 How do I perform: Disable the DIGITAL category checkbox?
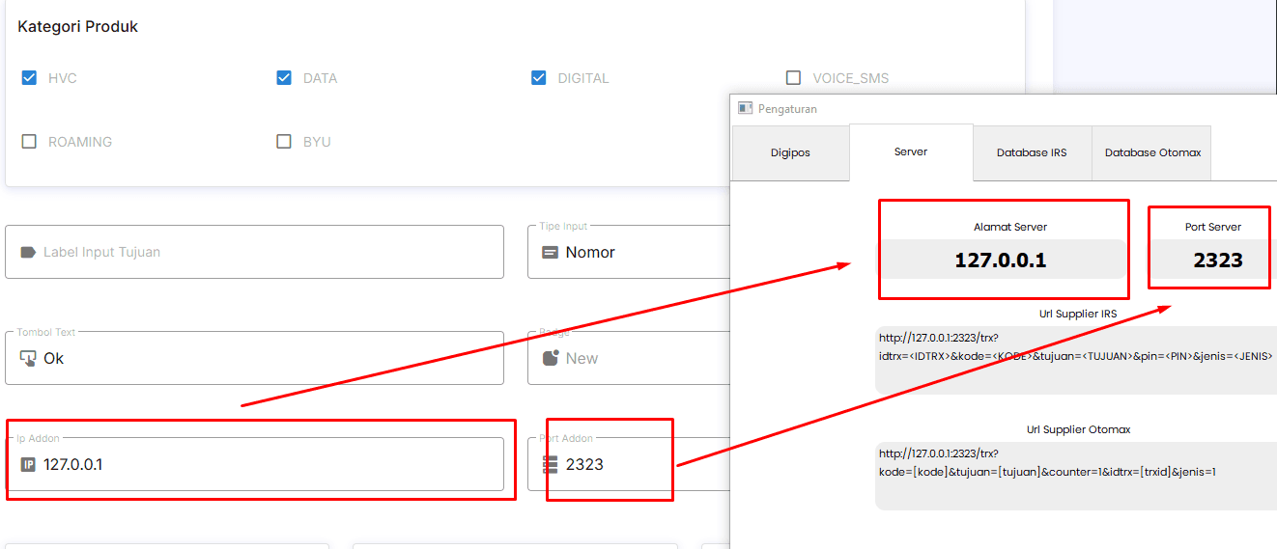coord(539,78)
